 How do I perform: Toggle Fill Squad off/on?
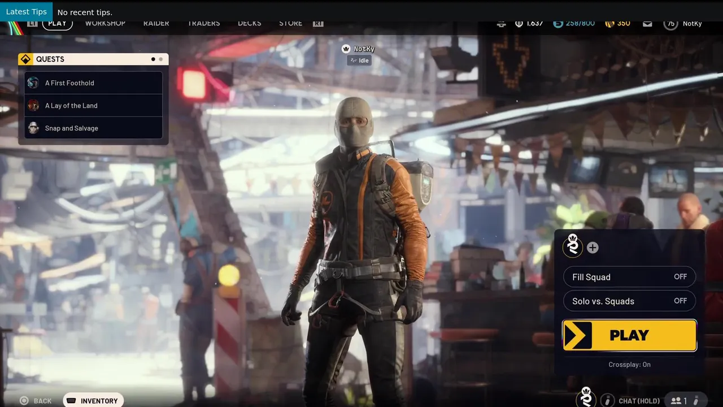tap(629, 277)
